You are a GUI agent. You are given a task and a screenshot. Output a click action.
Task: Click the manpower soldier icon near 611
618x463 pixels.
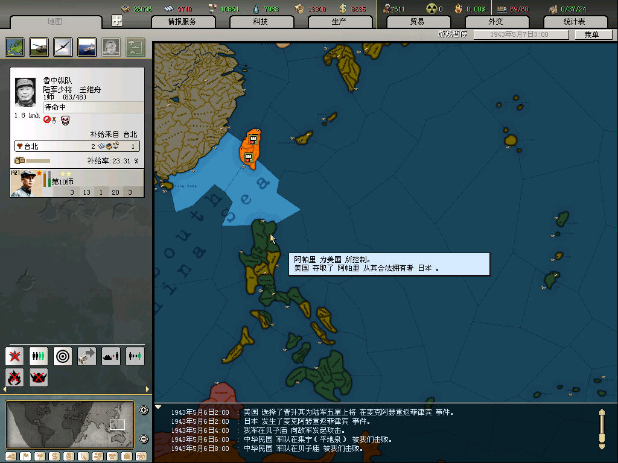[x=388, y=8]
